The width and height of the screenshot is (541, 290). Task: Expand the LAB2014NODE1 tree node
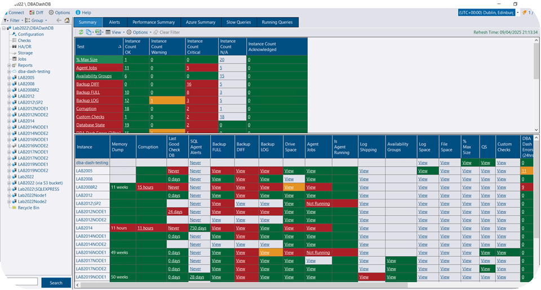(9, 127)
